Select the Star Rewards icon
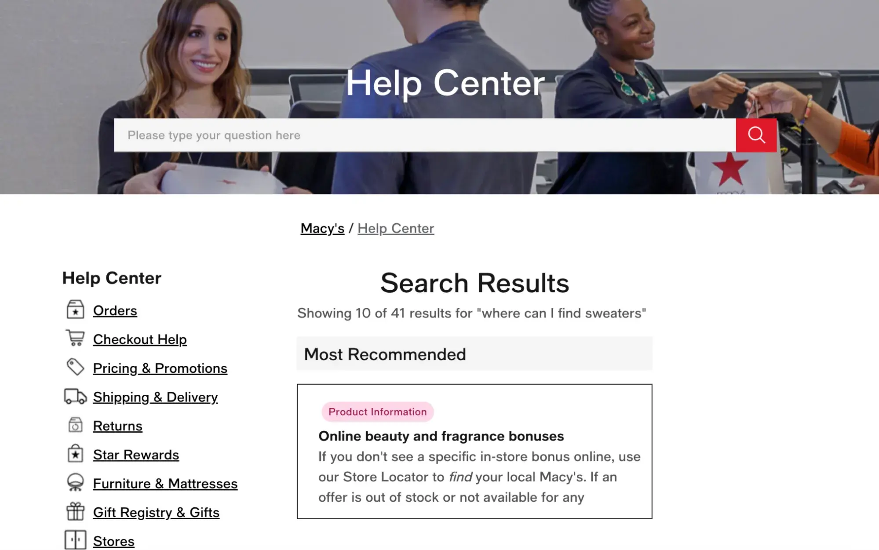This screenshot has height=550, width=879. coord(75,454)
